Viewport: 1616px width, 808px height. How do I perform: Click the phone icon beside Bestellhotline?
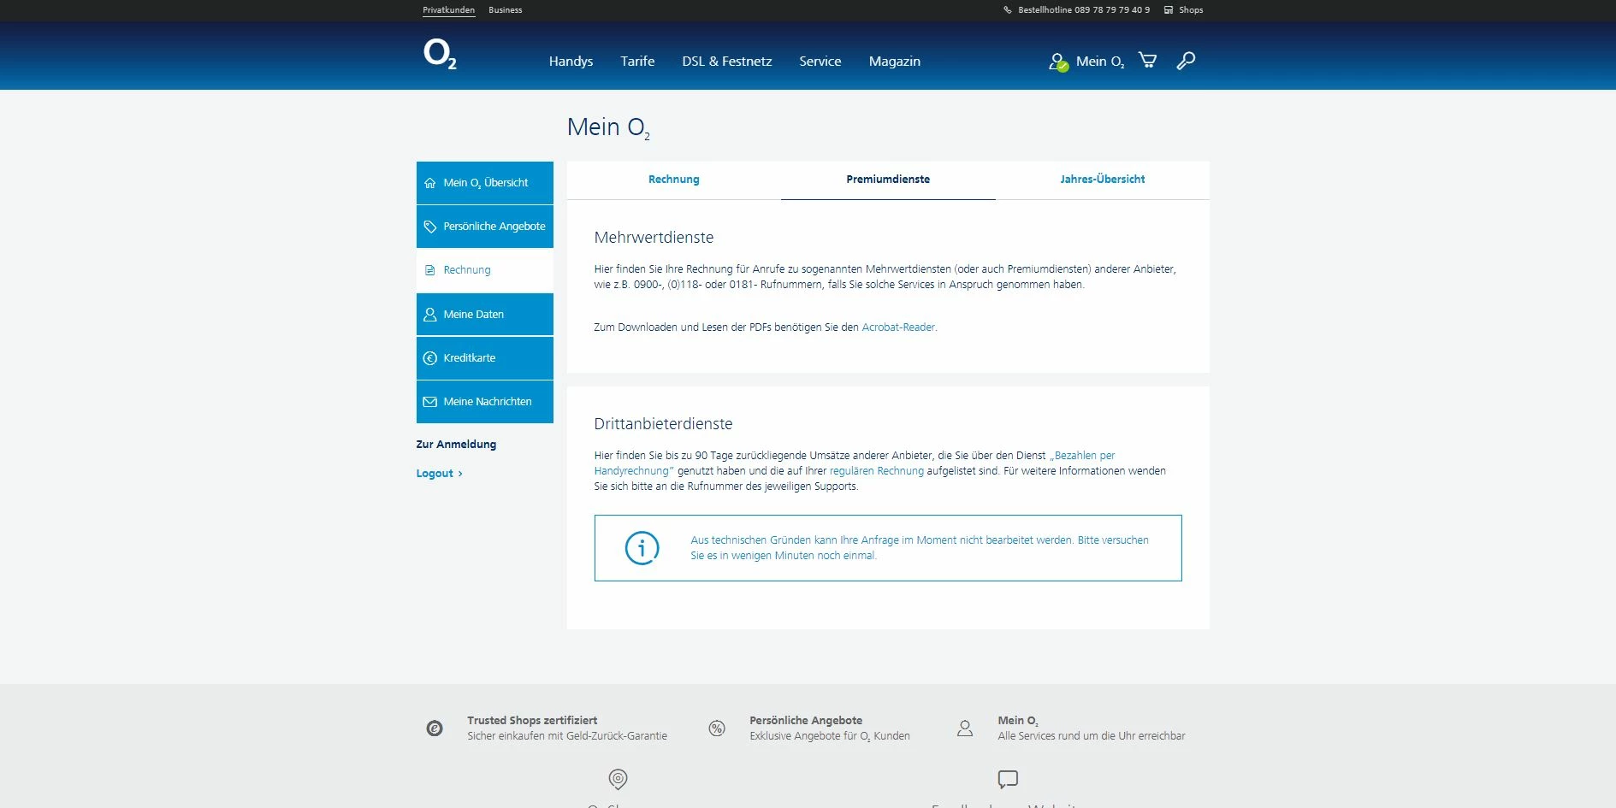click(1008, 10)
